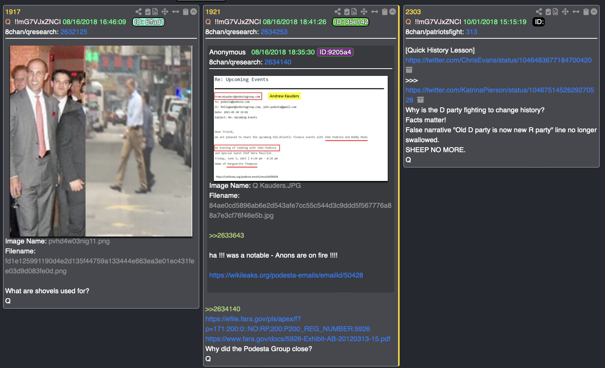The width and height of the screenshot is (605, 368).
Task: Click the filename hash starting fd1e125991190d4e
Action: [100, 266]
